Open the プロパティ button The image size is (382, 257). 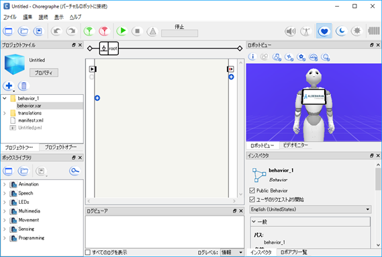click(x=44, y=73)
